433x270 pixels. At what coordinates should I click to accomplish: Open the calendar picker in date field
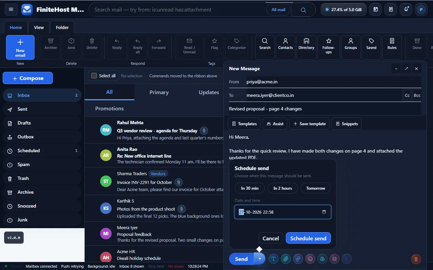coord(324,212)
